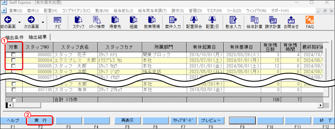
Task: Tick the checkbox for staff 000005
Action: [x=14, y=66]
